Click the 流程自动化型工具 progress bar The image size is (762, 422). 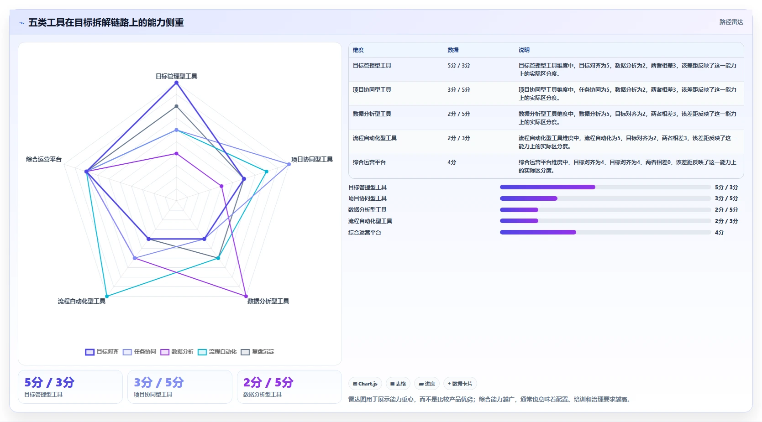click(605, 221)
